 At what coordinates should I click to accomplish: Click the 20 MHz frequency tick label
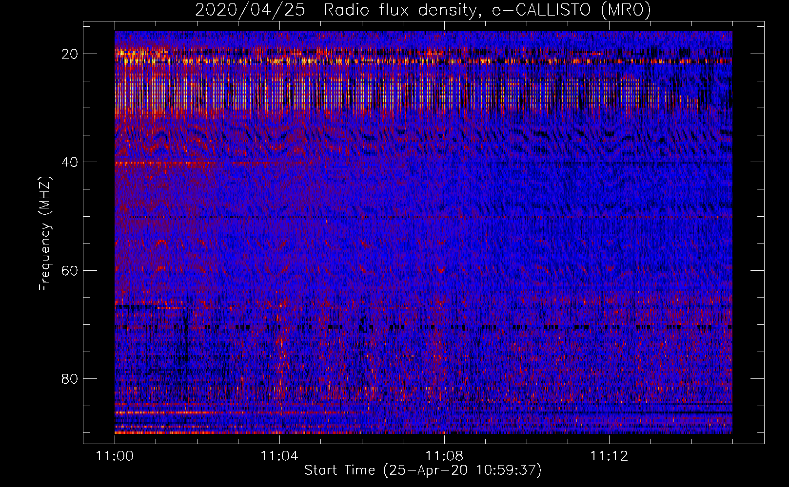tap(70, 54)
